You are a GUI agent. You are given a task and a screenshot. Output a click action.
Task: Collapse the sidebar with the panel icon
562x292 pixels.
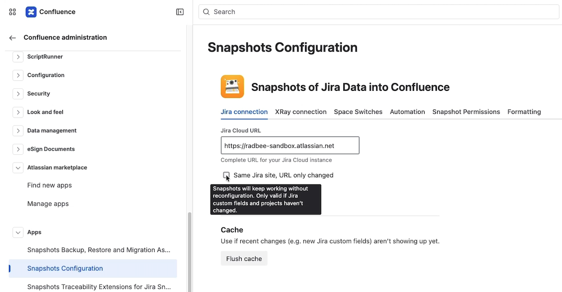[x=180, y=12]
